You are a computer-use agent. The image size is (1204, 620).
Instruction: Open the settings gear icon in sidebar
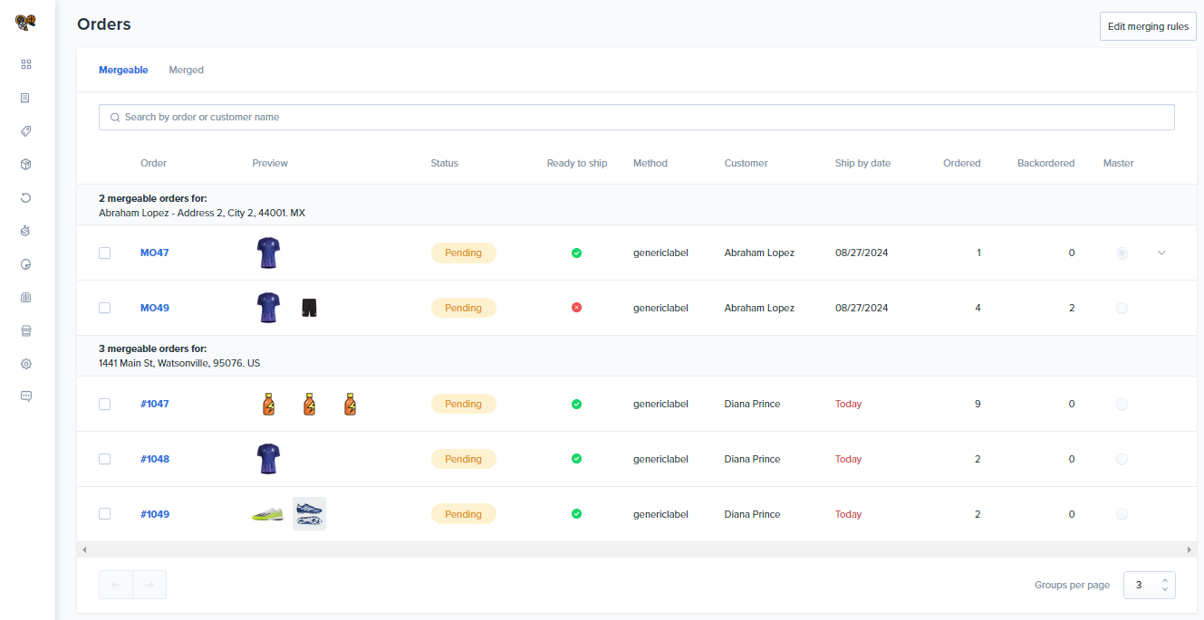[x=26, y=364]
